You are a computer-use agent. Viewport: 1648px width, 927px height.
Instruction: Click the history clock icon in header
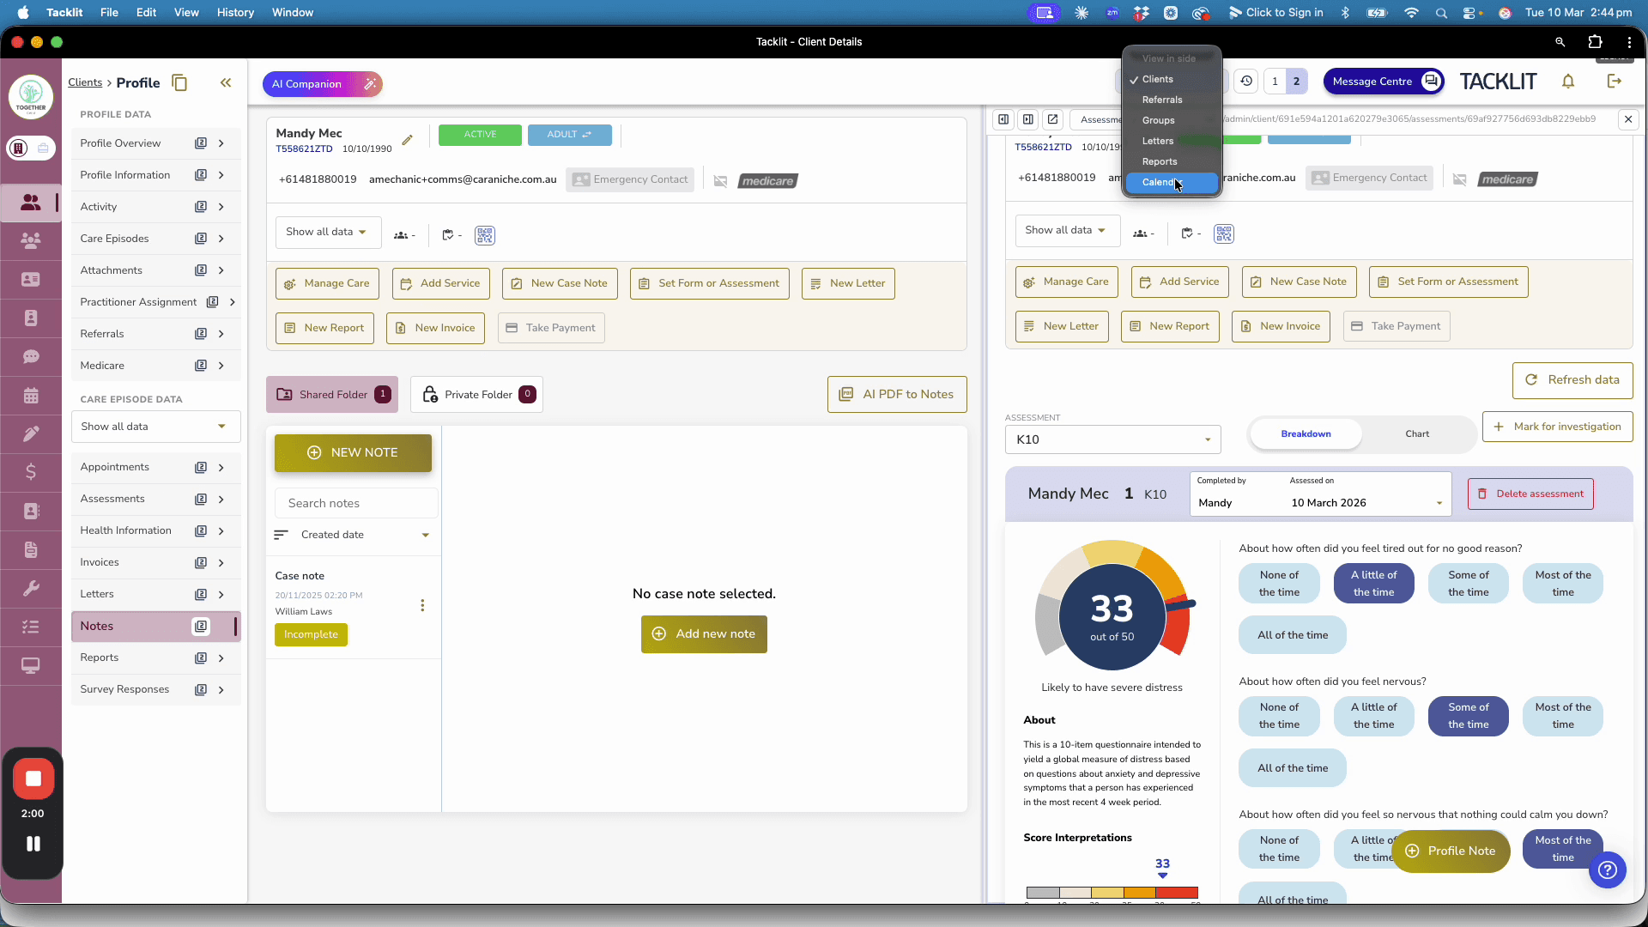(x=1246, y=82)
